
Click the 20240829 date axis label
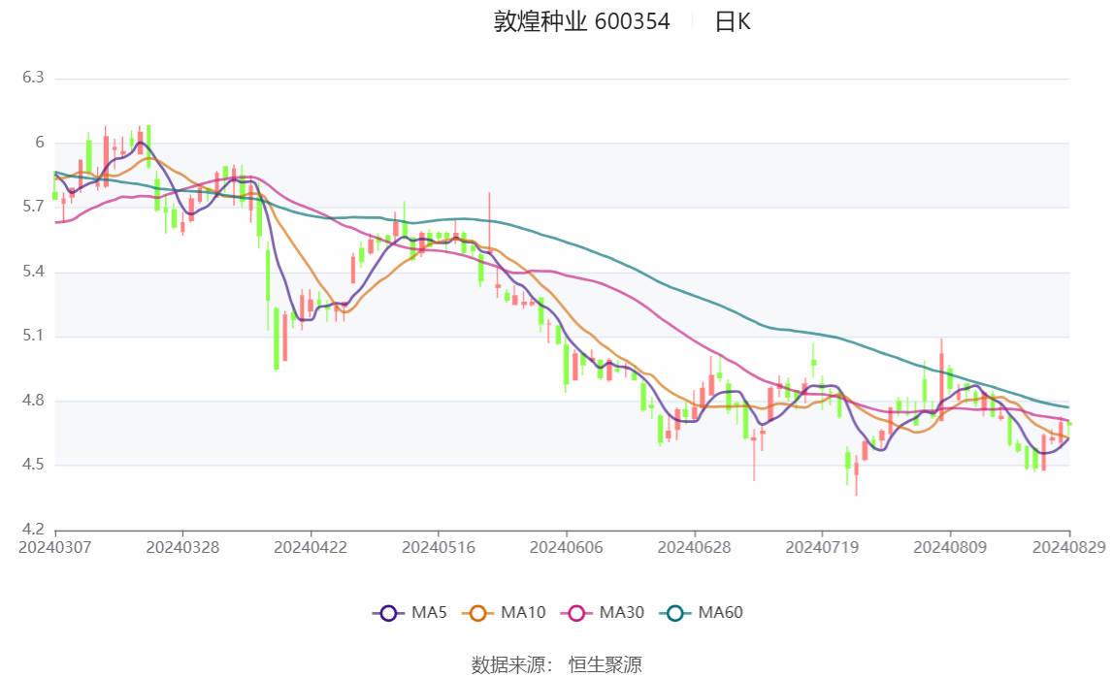click(x=1068, y=547)
